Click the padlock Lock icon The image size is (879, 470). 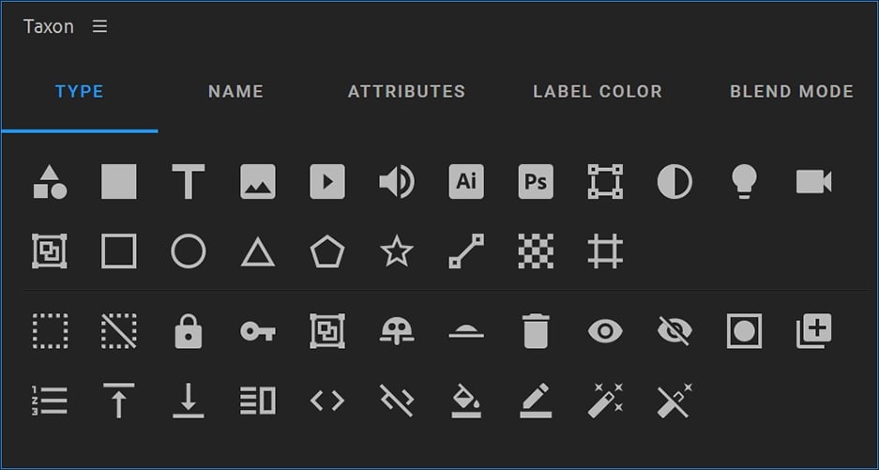pos(189,330)
